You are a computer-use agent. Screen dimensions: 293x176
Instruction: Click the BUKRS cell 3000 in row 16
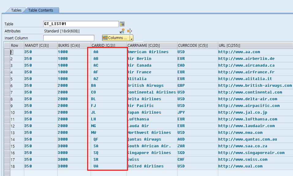74,153
